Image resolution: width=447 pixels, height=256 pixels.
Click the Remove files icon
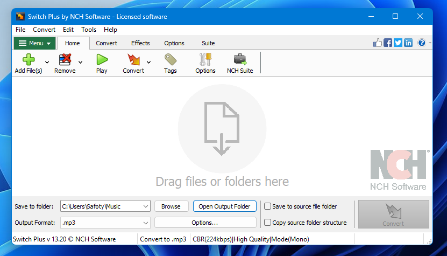click(65, 60)
